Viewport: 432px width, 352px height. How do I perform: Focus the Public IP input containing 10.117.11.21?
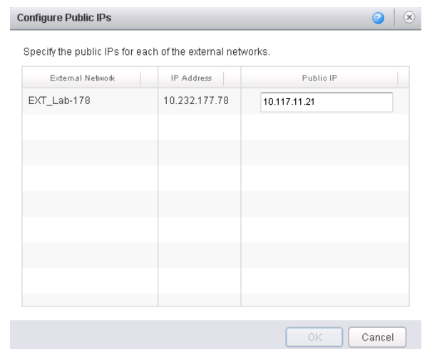click(x=326, y=102)
